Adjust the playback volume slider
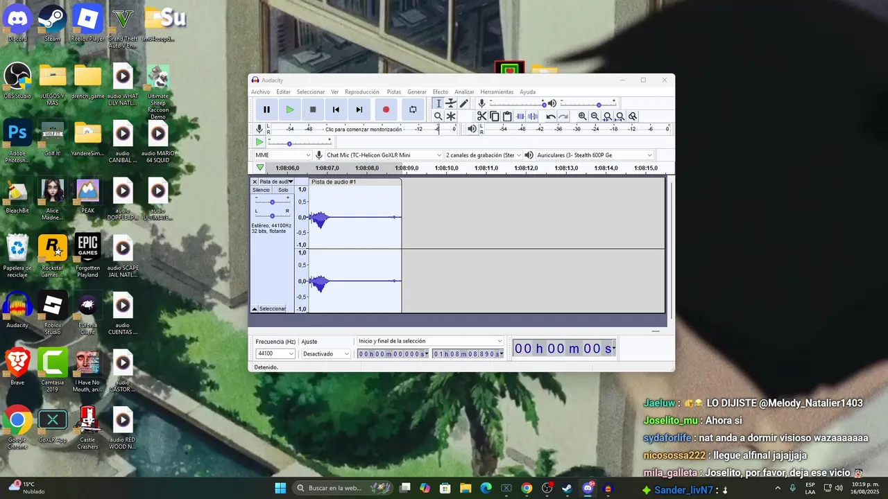 point(588,104)
